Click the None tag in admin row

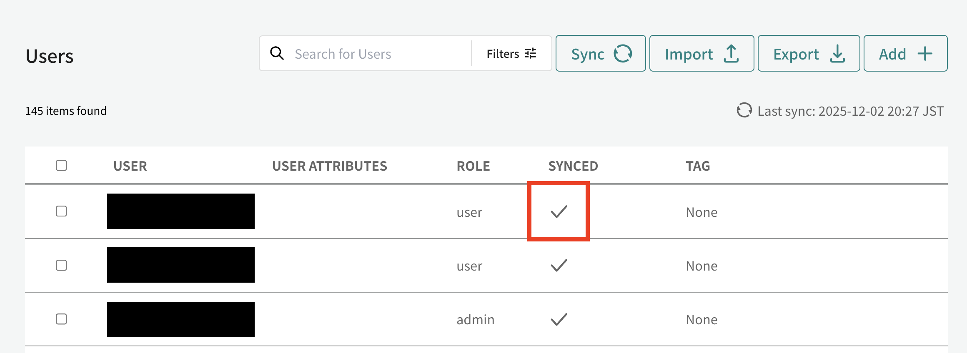[x=702, y=320]
